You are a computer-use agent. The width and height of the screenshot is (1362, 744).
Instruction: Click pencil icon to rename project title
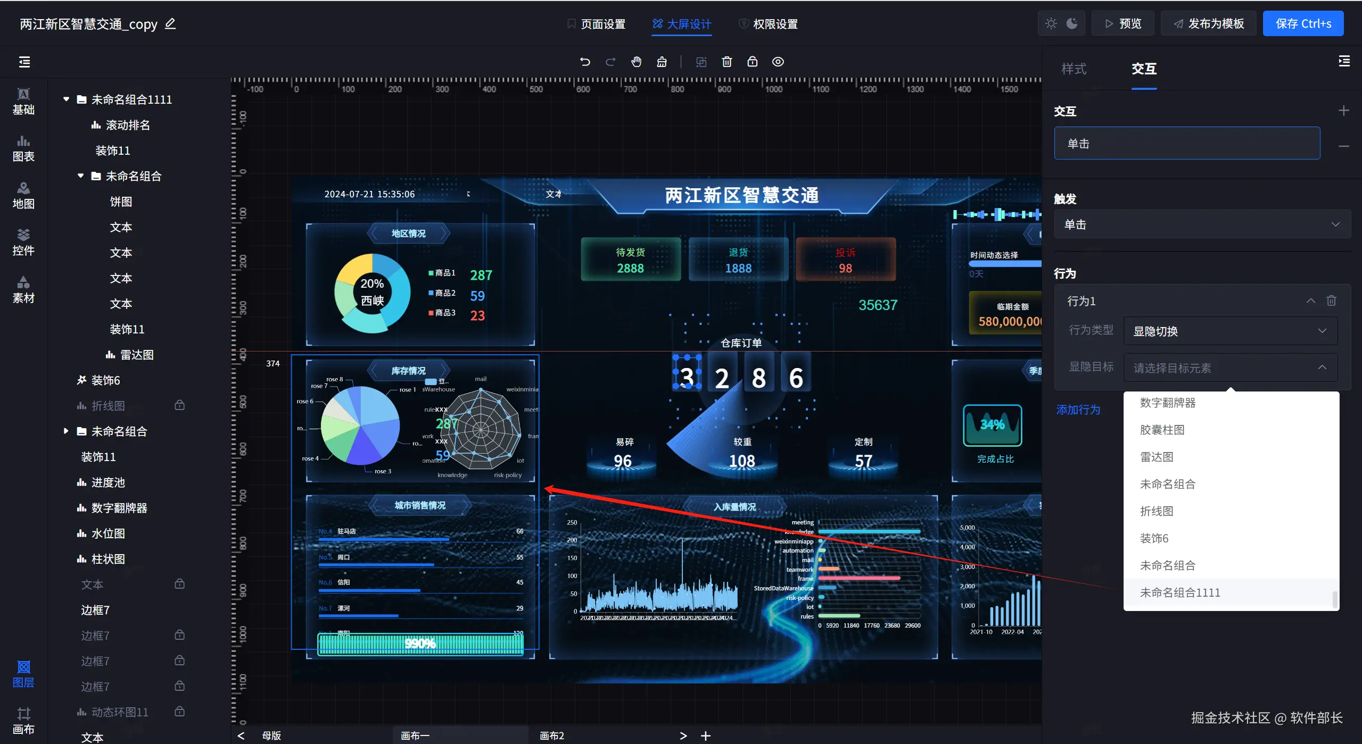tap(170, 24)
